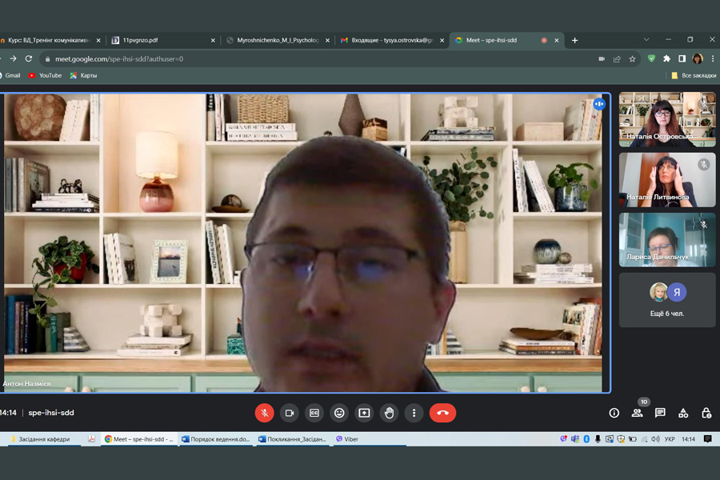
Task: Open the emoji reactions panel
Action: pos(339,413)
